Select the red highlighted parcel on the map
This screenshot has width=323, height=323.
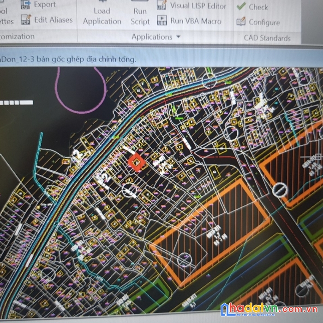pos(136,162)
